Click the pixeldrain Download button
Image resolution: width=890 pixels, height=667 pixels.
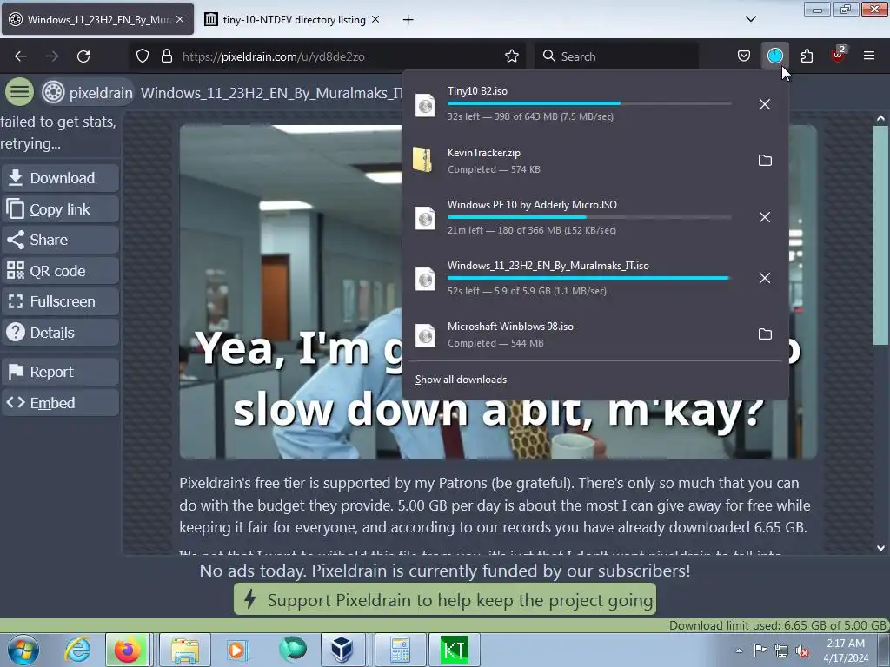(x=60, y=178)
